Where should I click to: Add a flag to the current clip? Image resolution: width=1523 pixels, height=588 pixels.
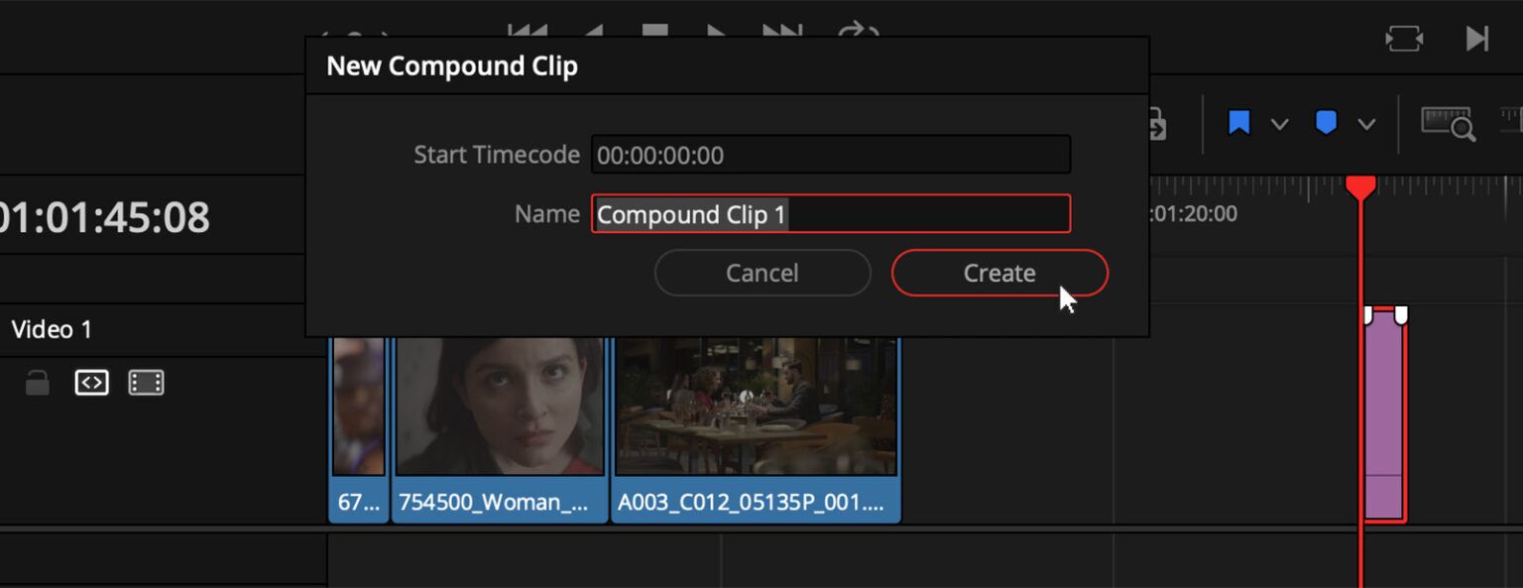1238,124
